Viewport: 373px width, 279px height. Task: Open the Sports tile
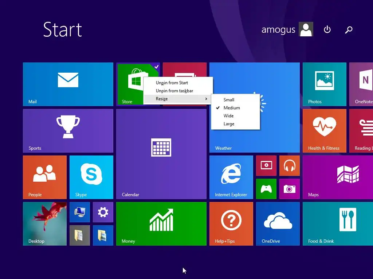(x=68, y=131)
